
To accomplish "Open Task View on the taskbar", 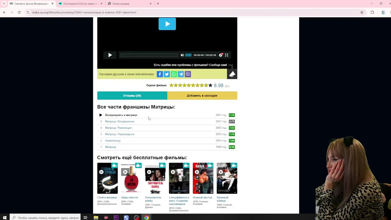I will [86, 218].
